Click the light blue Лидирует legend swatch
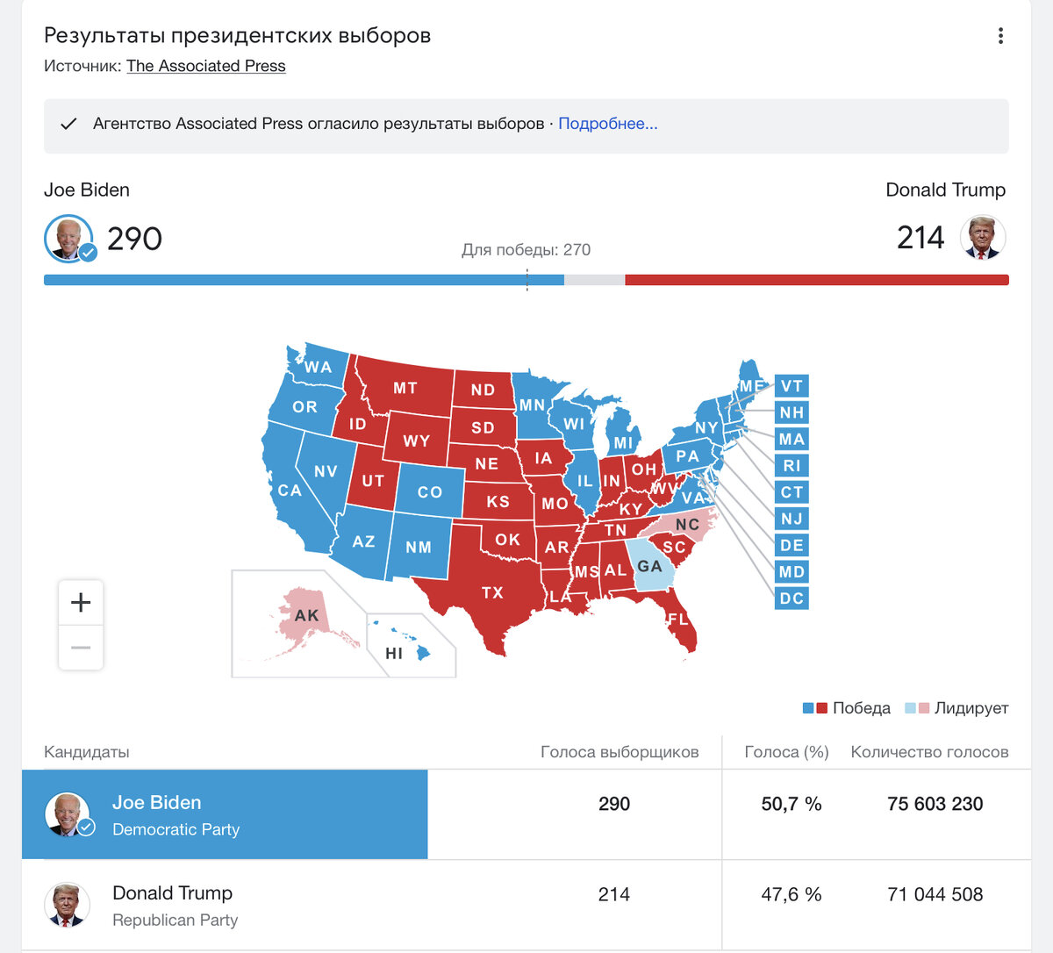Image resolution: width=1053 pixels, height=953 pixels. tap(910, 708)
